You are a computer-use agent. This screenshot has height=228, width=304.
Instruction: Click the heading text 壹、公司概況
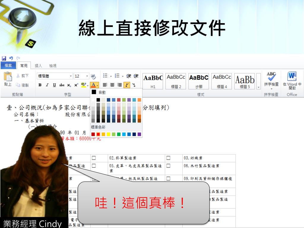(x=24, y=107)
